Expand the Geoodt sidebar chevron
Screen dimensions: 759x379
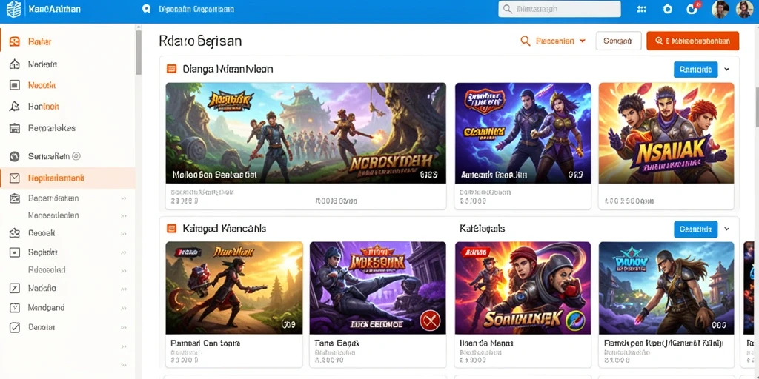tap(124, 233)
